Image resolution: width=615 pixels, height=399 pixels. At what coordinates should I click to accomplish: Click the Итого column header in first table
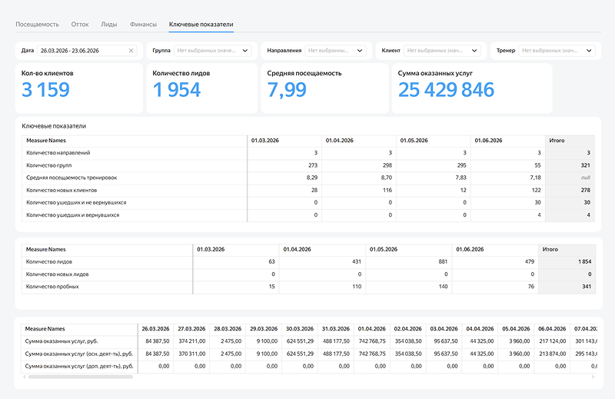tap(570, 141)
